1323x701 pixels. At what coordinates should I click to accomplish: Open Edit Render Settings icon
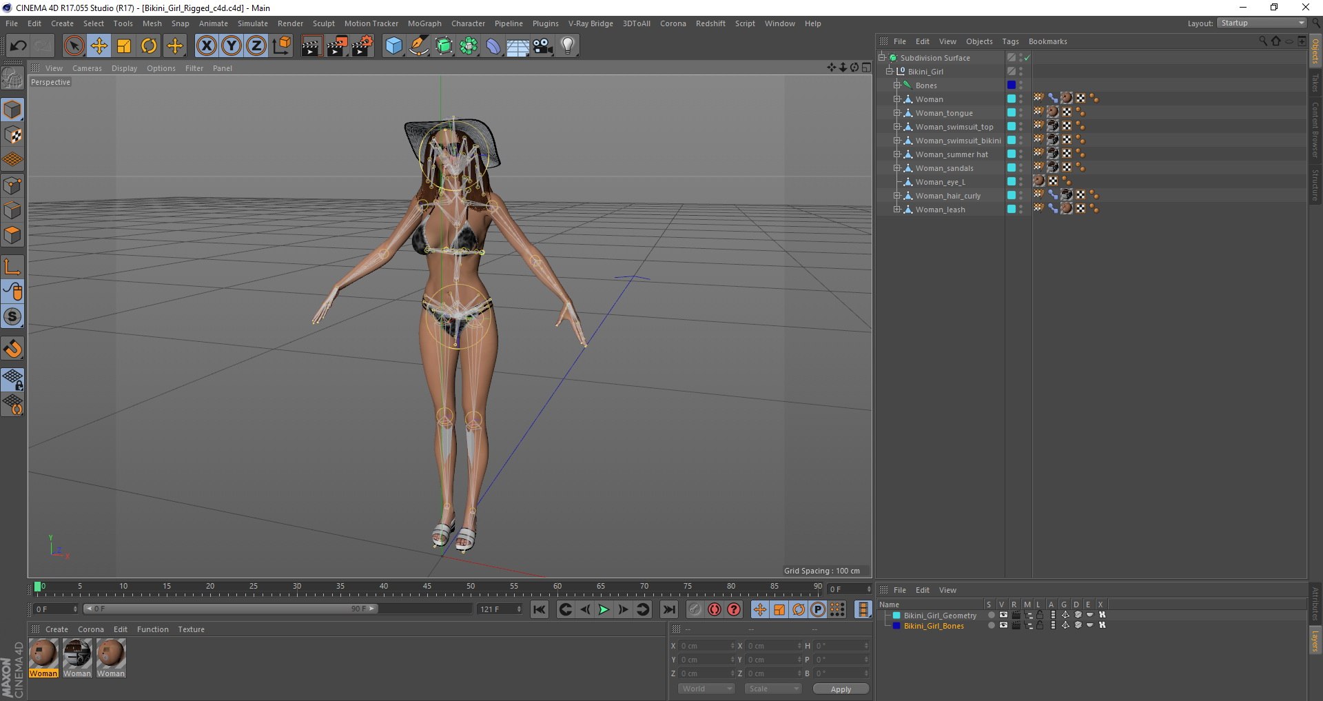(x=362, y=45)
